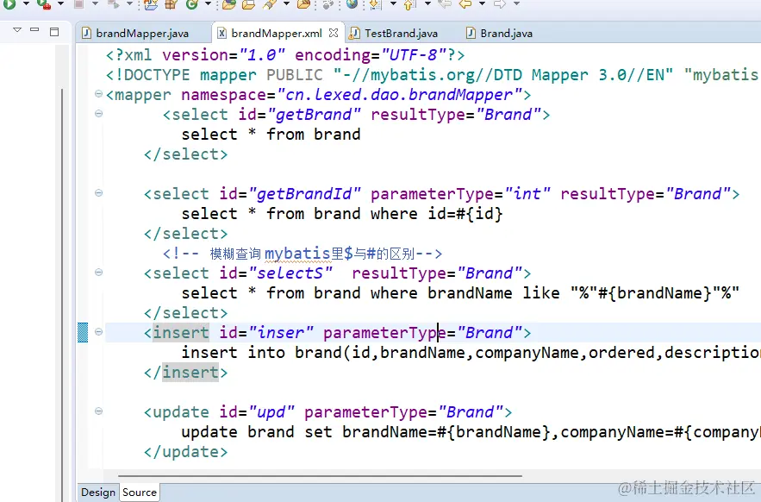Image resolution: width=761 pixels, height=502 pixels.
Task: Collapse the inser insert element fold
Action: coord(98,332)
